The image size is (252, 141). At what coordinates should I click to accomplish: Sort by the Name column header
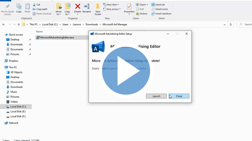pyautogui.click(x=39, y=32)
